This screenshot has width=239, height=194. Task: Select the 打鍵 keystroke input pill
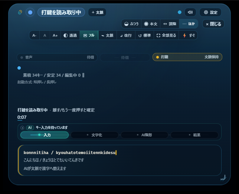187,57
